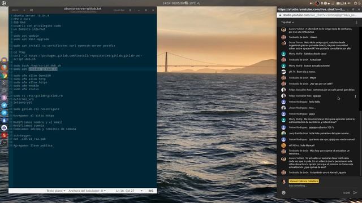Click Oscar Forero's avatar in chat

pyautogui.click(x=283, y=43)
